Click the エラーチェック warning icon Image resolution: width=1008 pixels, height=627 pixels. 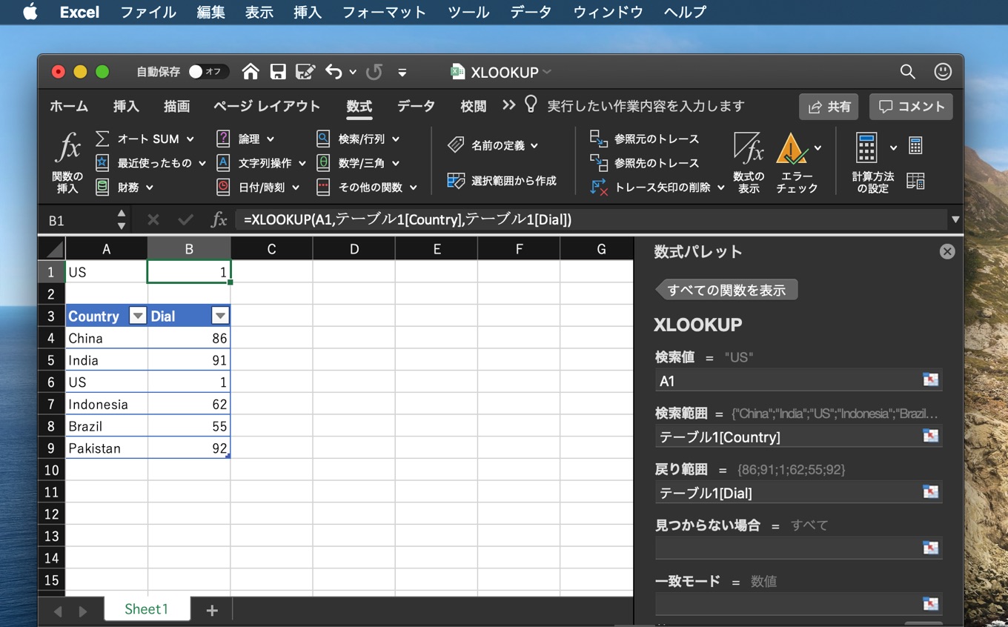[x=792, y=149]
